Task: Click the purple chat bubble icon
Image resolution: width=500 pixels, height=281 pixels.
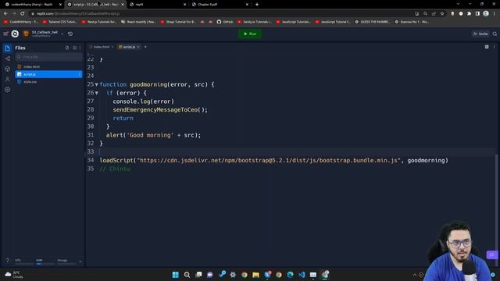Action: 491,255
